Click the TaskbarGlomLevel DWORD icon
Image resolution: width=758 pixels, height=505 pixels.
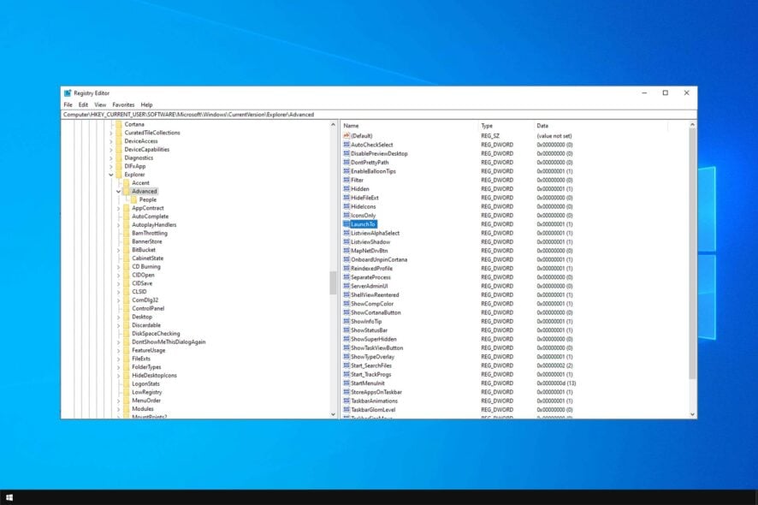[x=346, y=410]
